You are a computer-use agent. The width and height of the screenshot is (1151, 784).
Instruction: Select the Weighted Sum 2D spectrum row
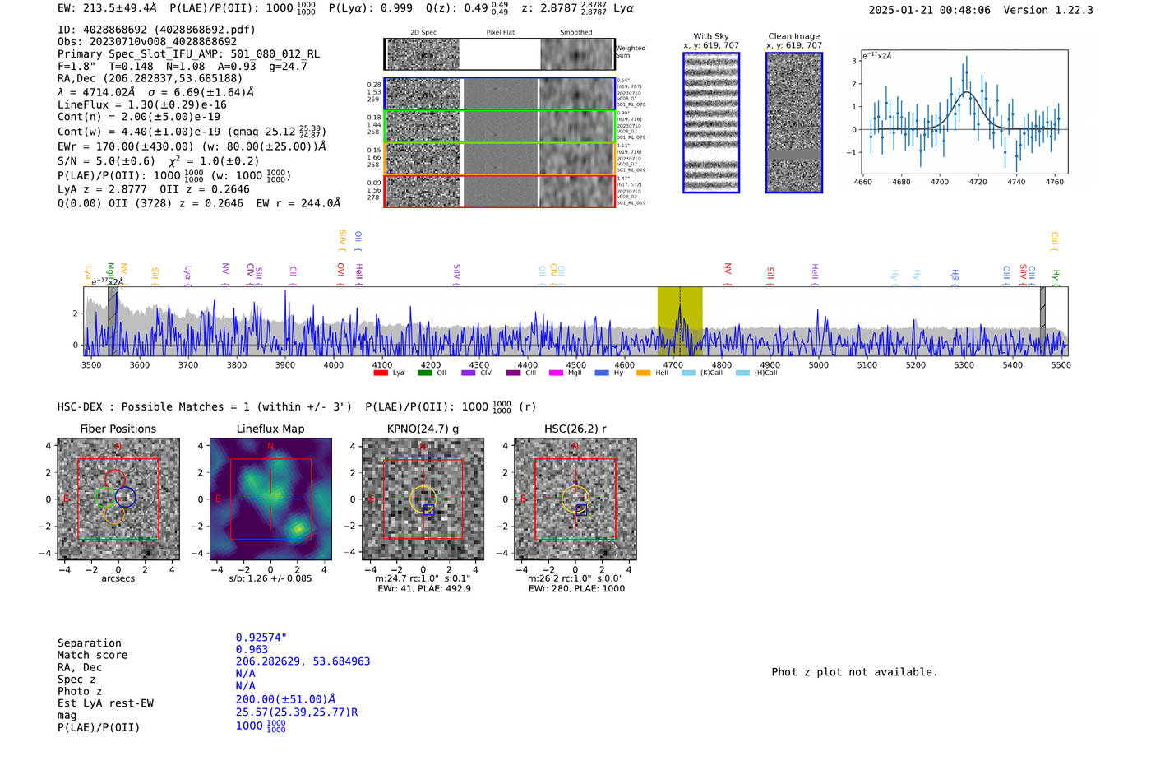coord(500,54)
